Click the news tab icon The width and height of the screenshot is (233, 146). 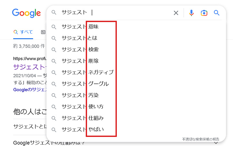coord(43,32)
